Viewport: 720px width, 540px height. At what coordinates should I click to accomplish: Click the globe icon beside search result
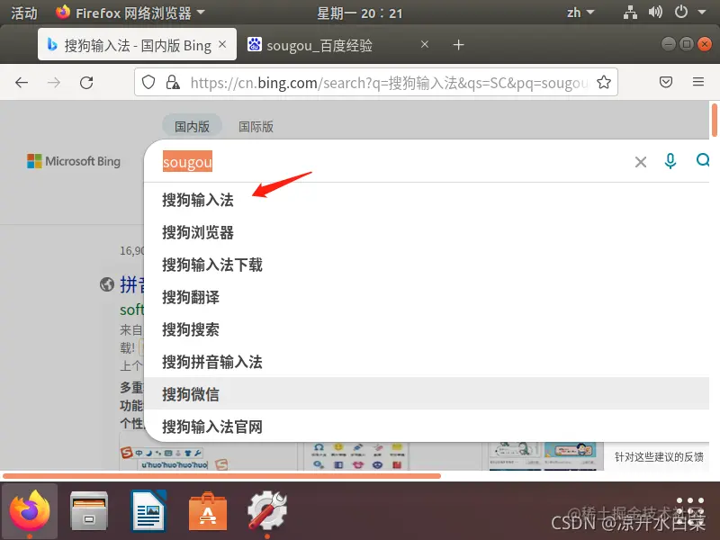click(x=107, y=284)
